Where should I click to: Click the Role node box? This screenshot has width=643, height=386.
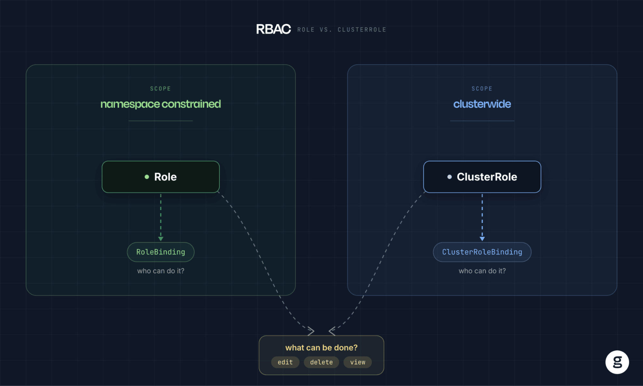(x=161, y=177)
